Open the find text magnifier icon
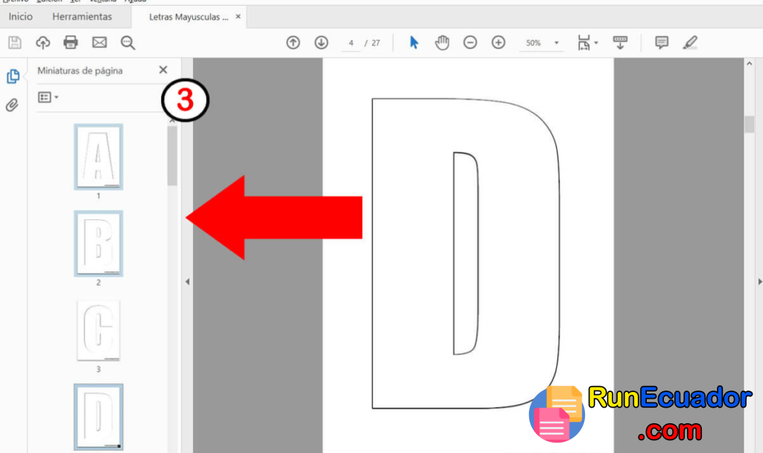 click(127, 42)
